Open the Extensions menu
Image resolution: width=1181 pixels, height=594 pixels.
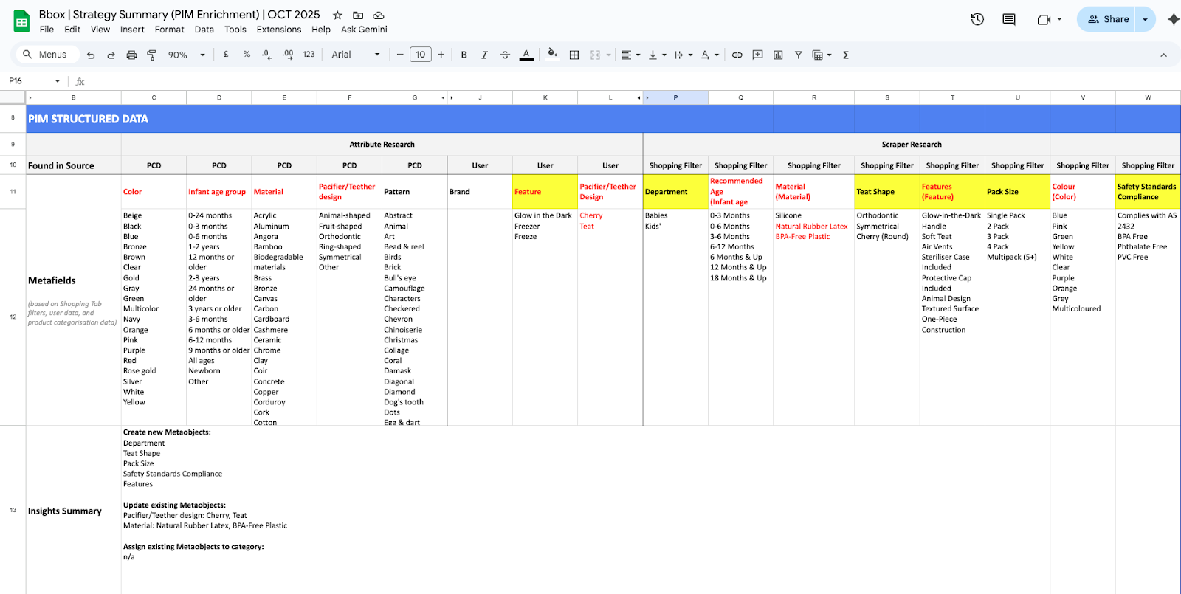(278, 30)
